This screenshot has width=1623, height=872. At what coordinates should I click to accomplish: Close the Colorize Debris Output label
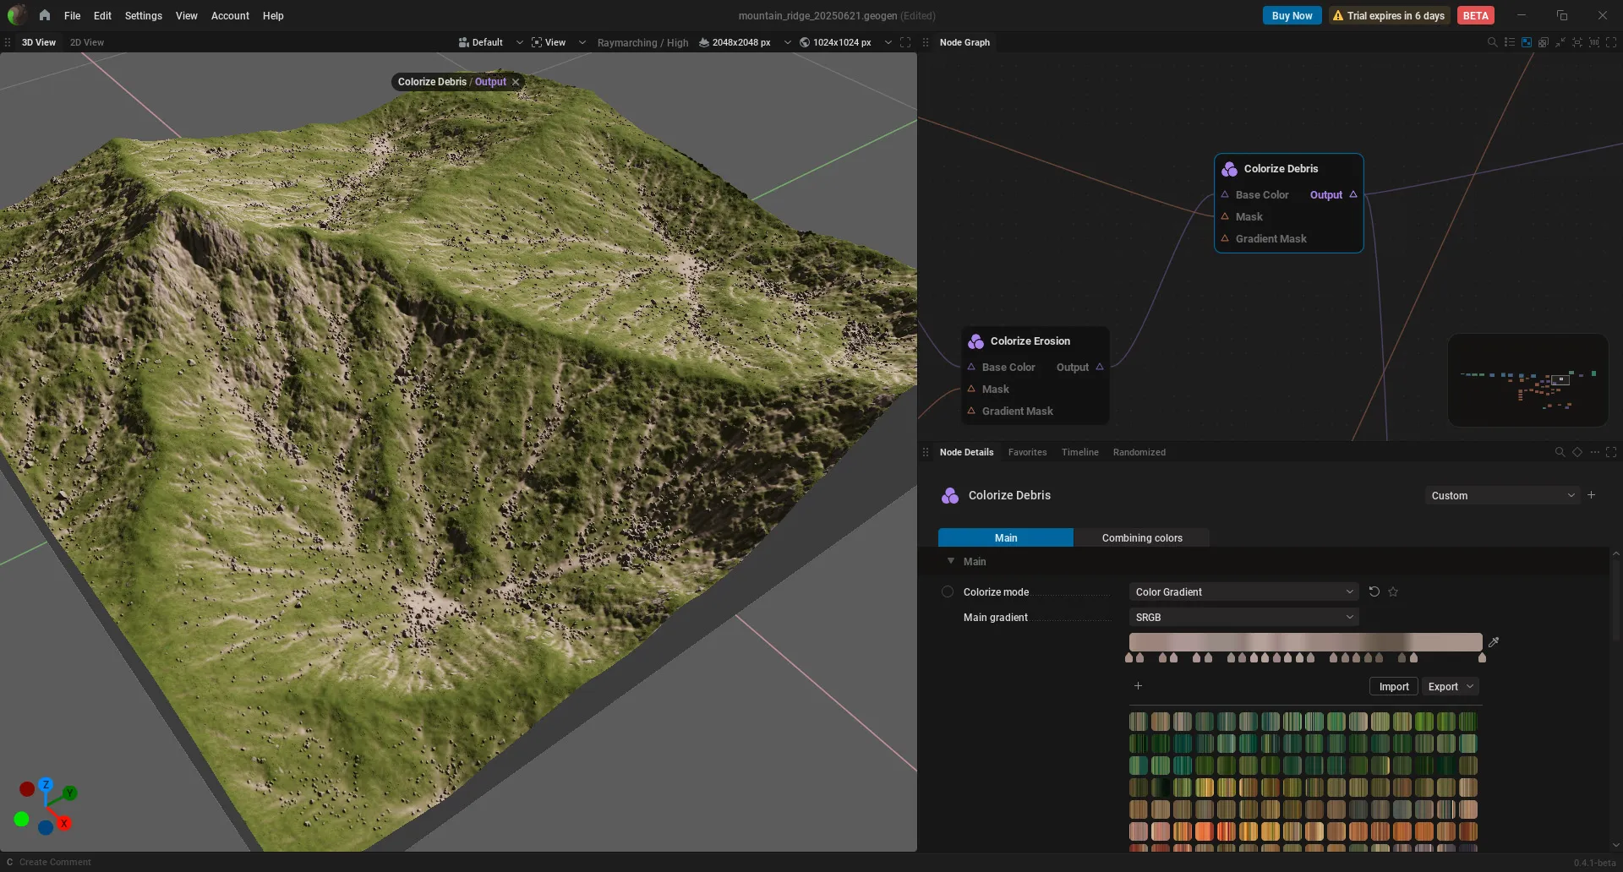click(516, 82)
